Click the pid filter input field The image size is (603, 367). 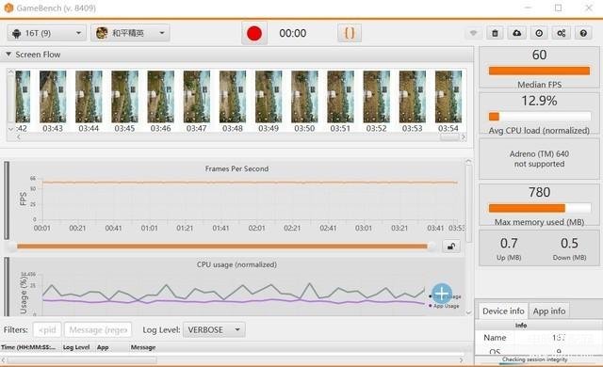click(47, 329)
